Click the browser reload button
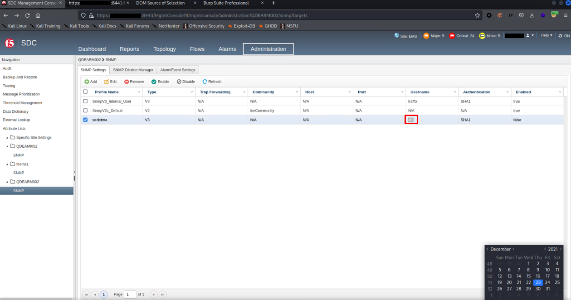Screen dimensions: 571x300 [x=27, y=15]
